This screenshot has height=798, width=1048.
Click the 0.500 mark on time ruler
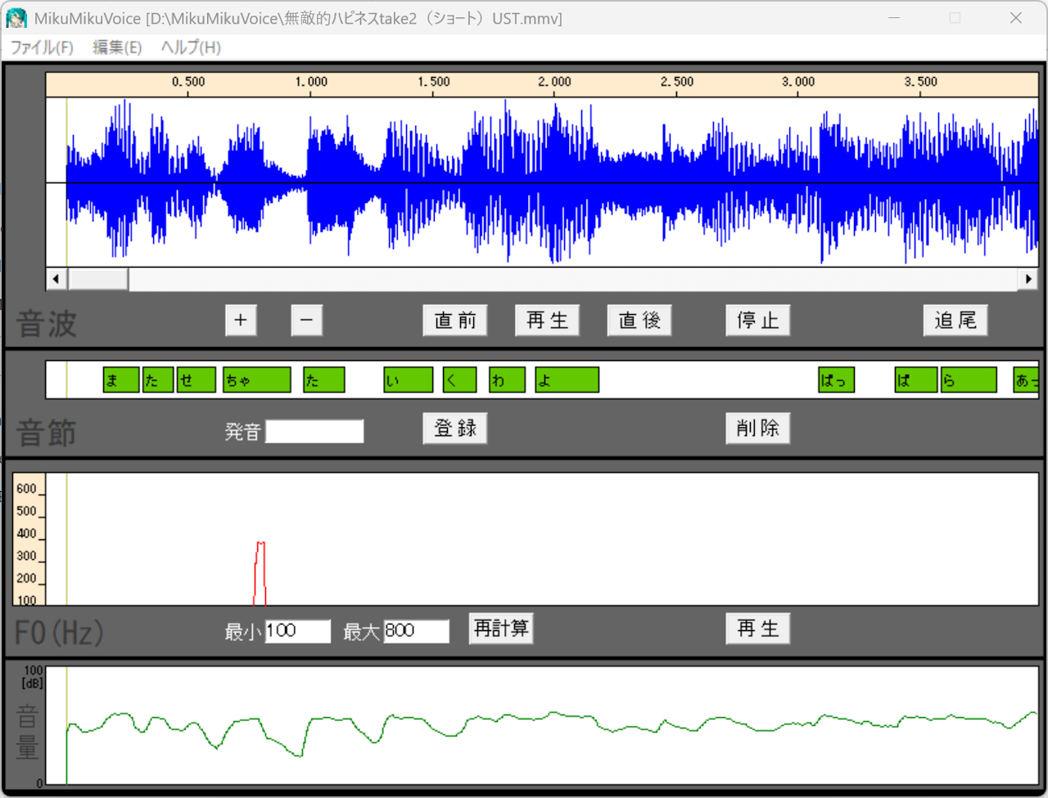click(188, 82)
